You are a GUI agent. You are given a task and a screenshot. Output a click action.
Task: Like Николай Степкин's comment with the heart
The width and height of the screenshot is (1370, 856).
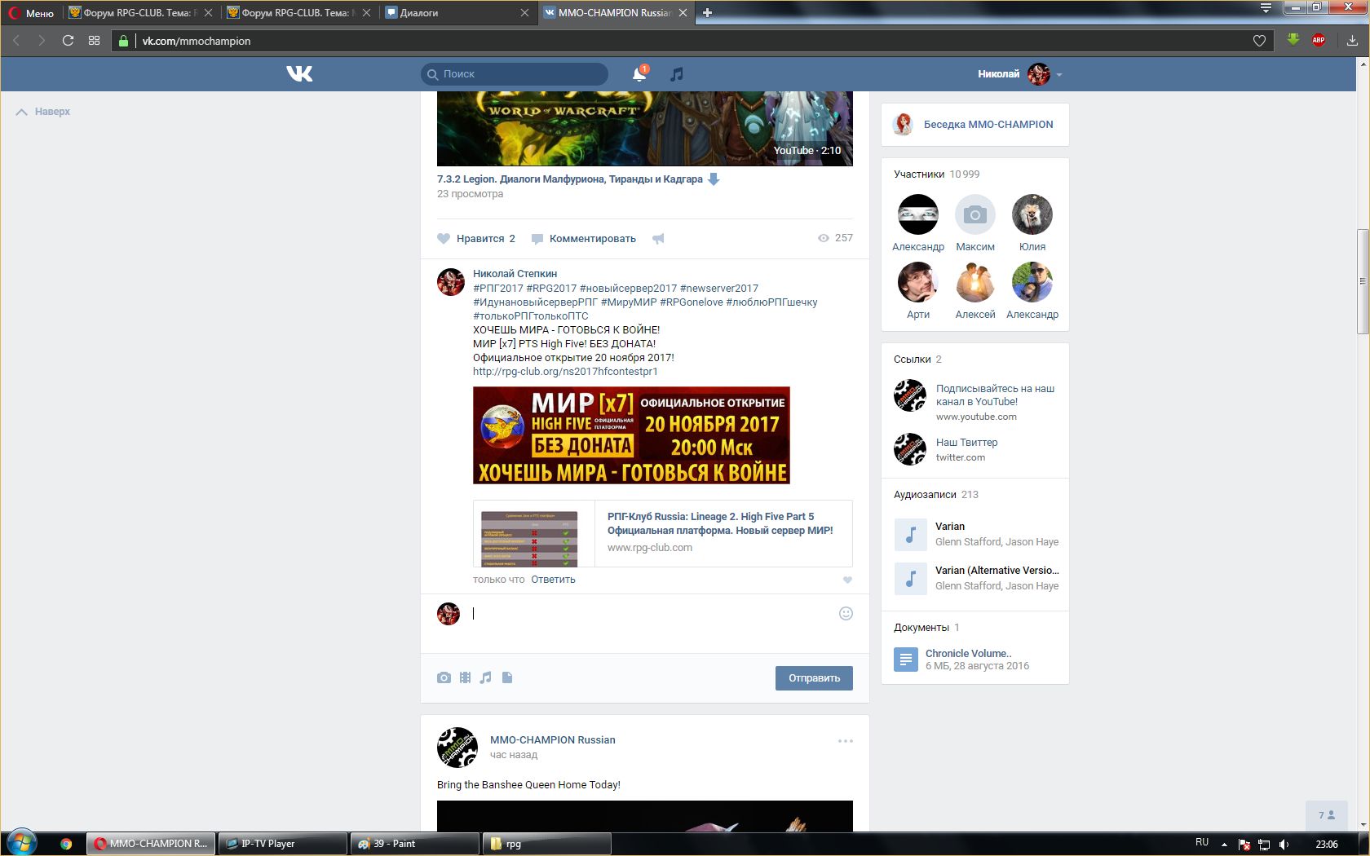[847, 580]
